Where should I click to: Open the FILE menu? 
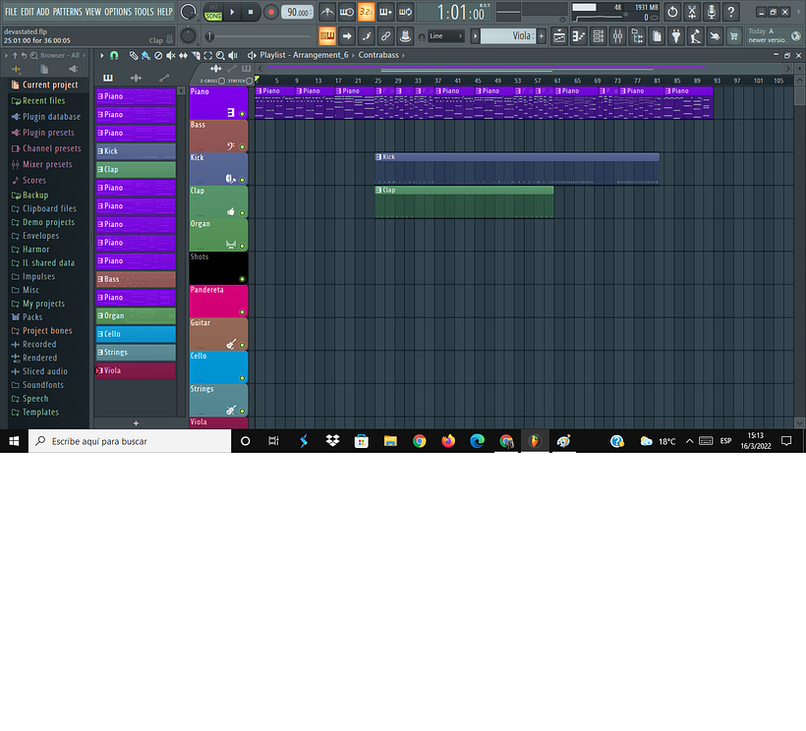coord(12,12)
